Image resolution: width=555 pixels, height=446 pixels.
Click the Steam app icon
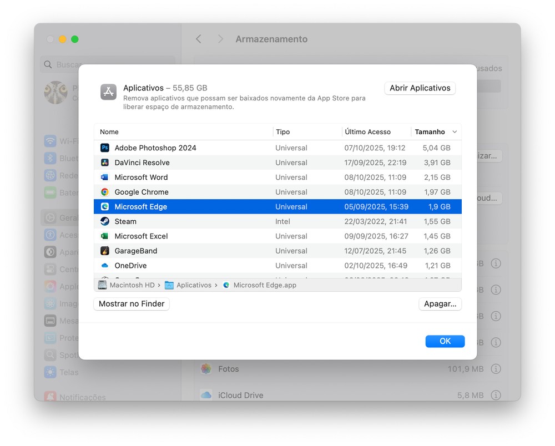click(x=104, y=221)
